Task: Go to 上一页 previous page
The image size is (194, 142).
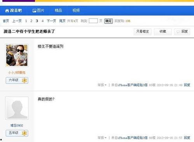Action: pos(17,21)
